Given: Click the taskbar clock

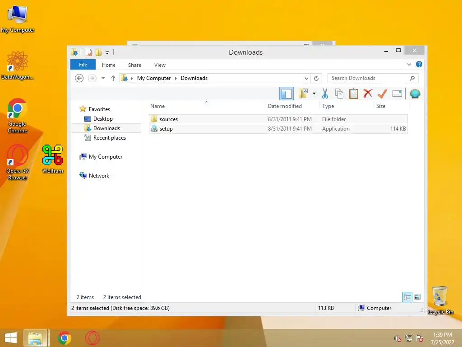Looking at the screenshot, I should coord(443,338).
